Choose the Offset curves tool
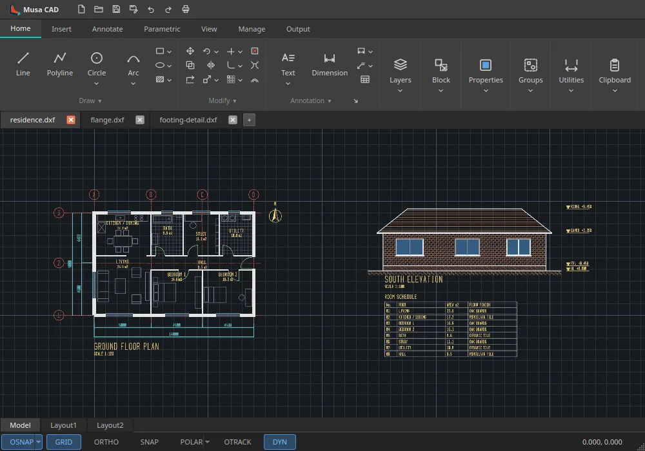The image size is (645, 451). (255, 79)
